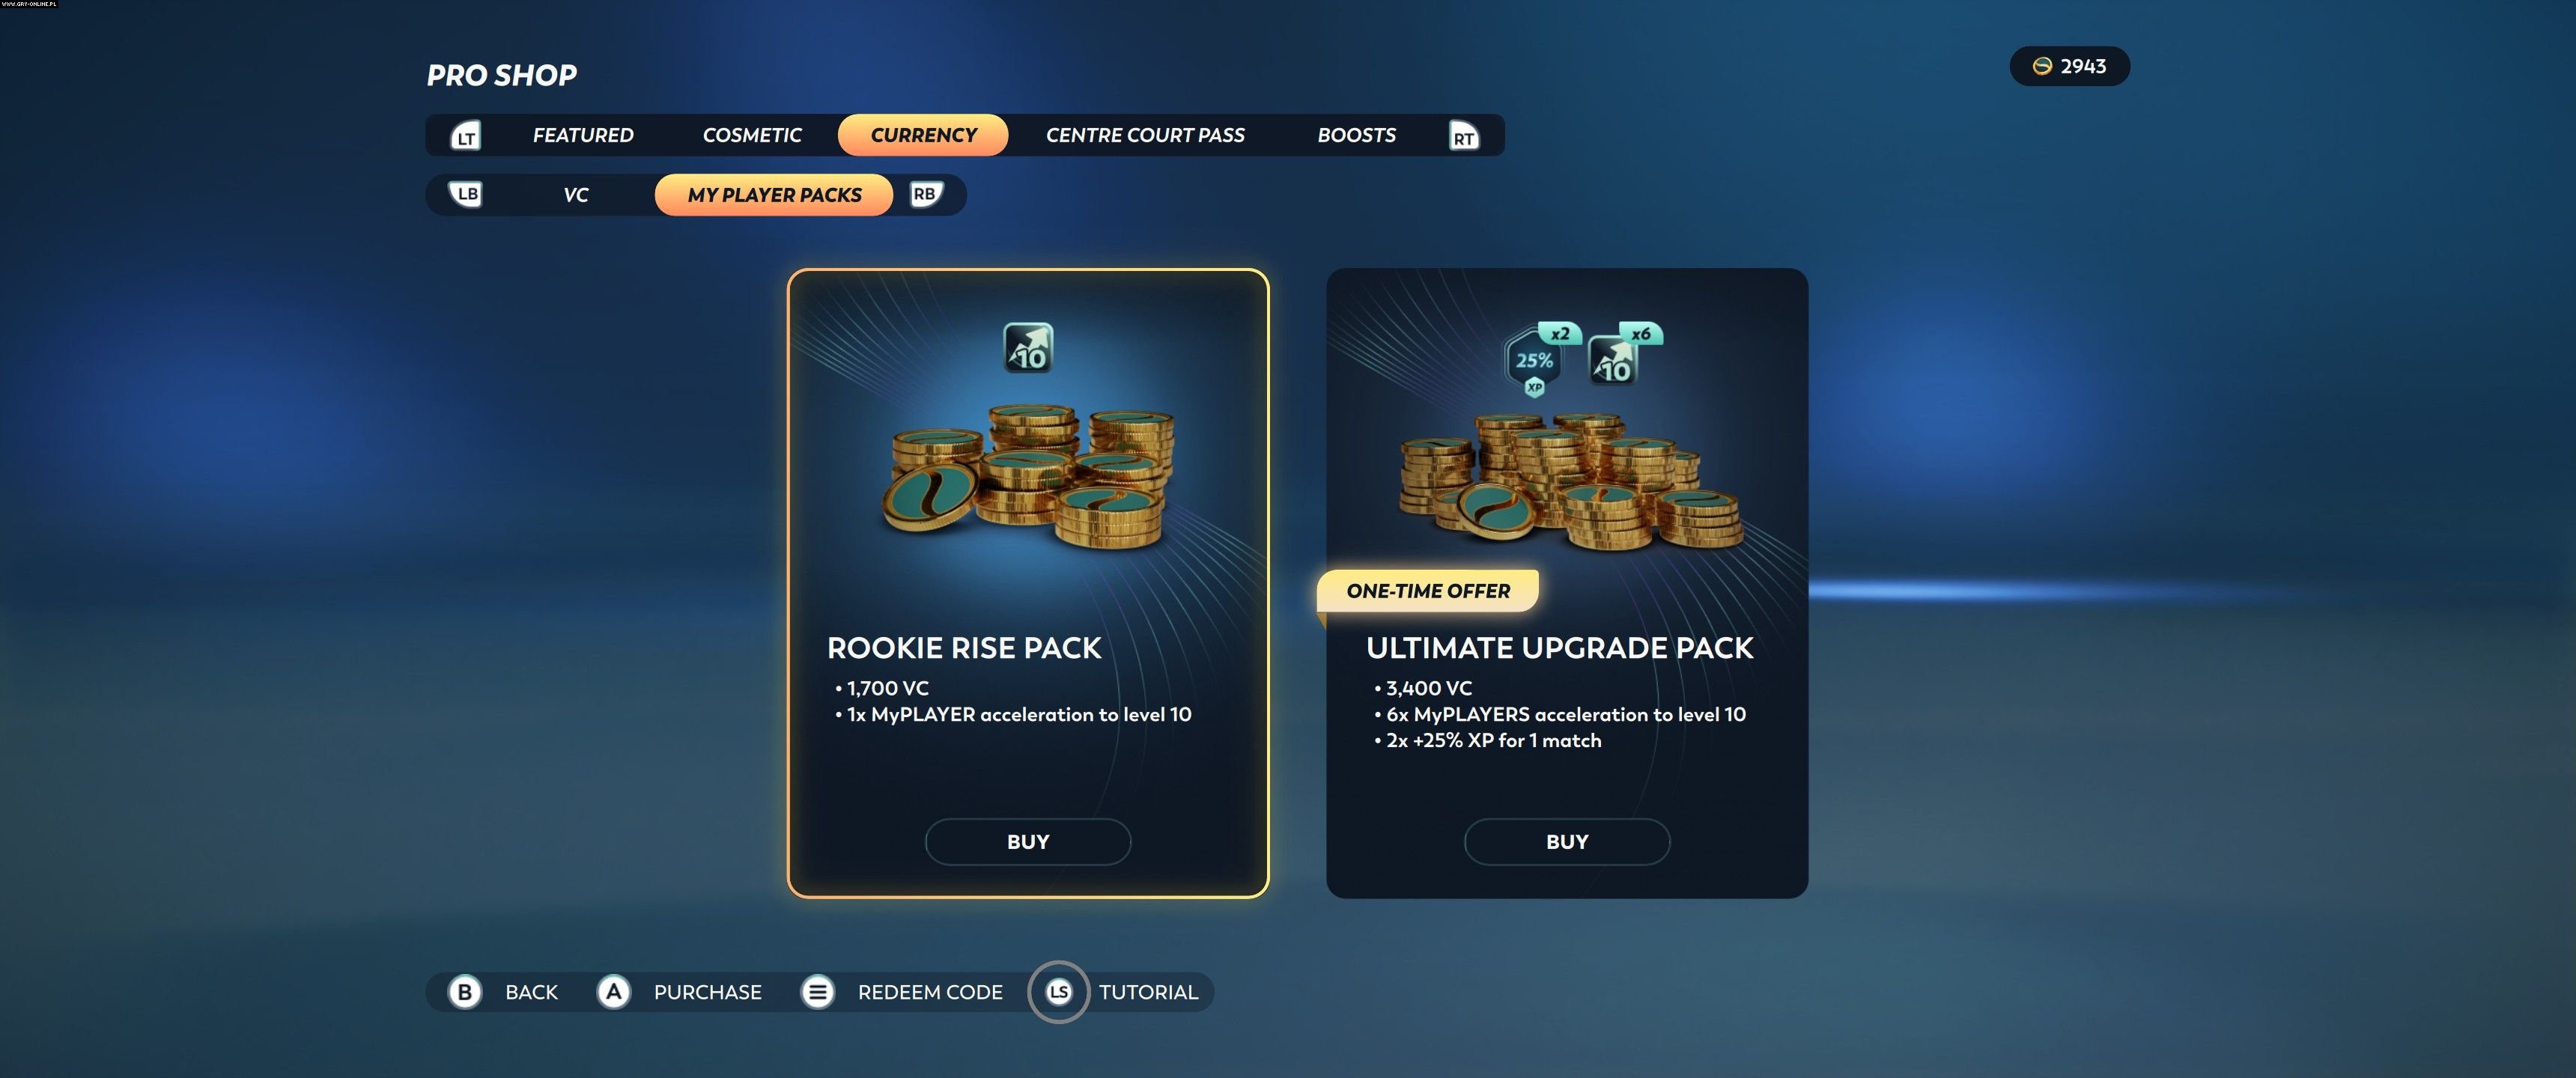Click the level 10 acceleration icon in Rookie pack
Screen dimensions: 2576x1078
[x=1028, y=347]
